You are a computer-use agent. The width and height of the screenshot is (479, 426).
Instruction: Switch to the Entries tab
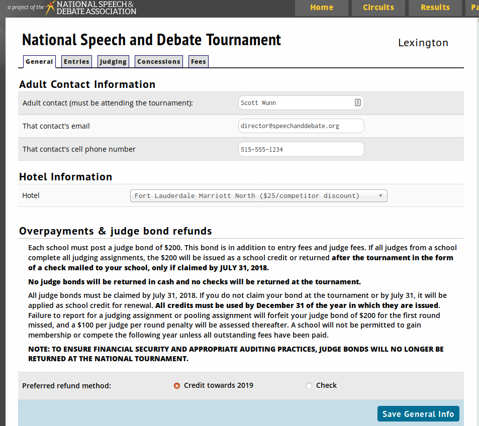[76, 62]
